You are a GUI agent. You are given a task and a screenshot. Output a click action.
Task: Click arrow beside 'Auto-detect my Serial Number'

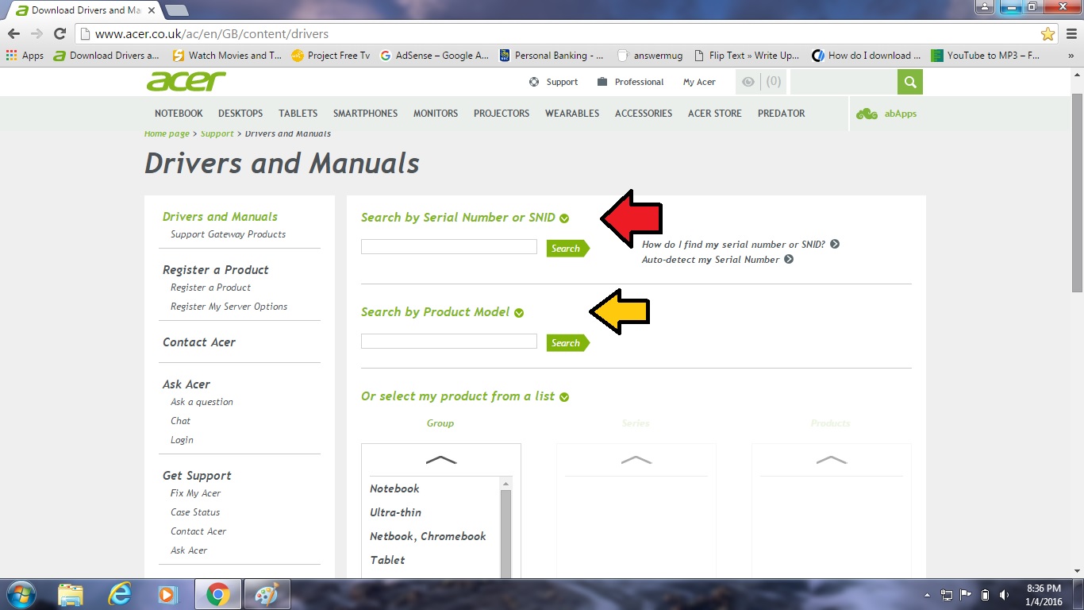click(789, 260)
